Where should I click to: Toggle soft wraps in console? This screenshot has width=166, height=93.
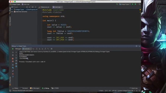coord(16,58)
